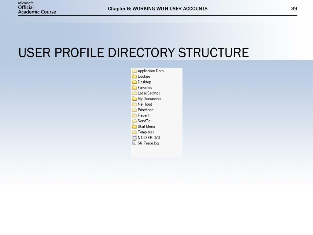Image resolution: width=313 pixels, height=235 pixels.
Task: Click the Local Settings folder icon
Action: (134, 93)
